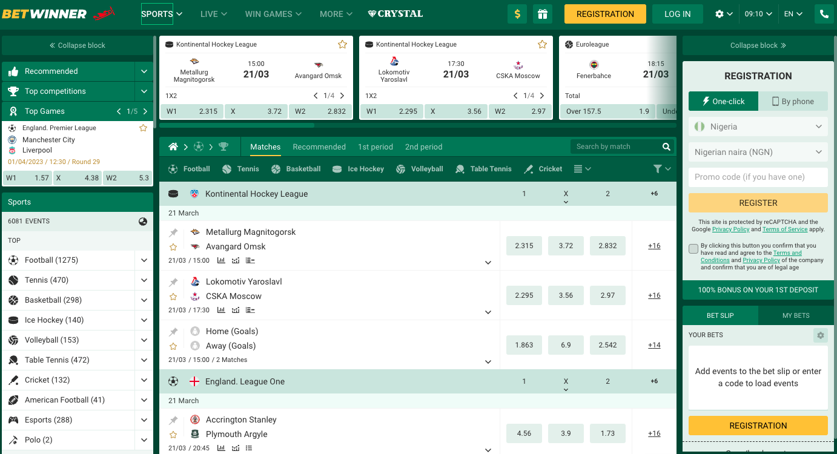Open the EN language dropdown

tap(793, 14)
